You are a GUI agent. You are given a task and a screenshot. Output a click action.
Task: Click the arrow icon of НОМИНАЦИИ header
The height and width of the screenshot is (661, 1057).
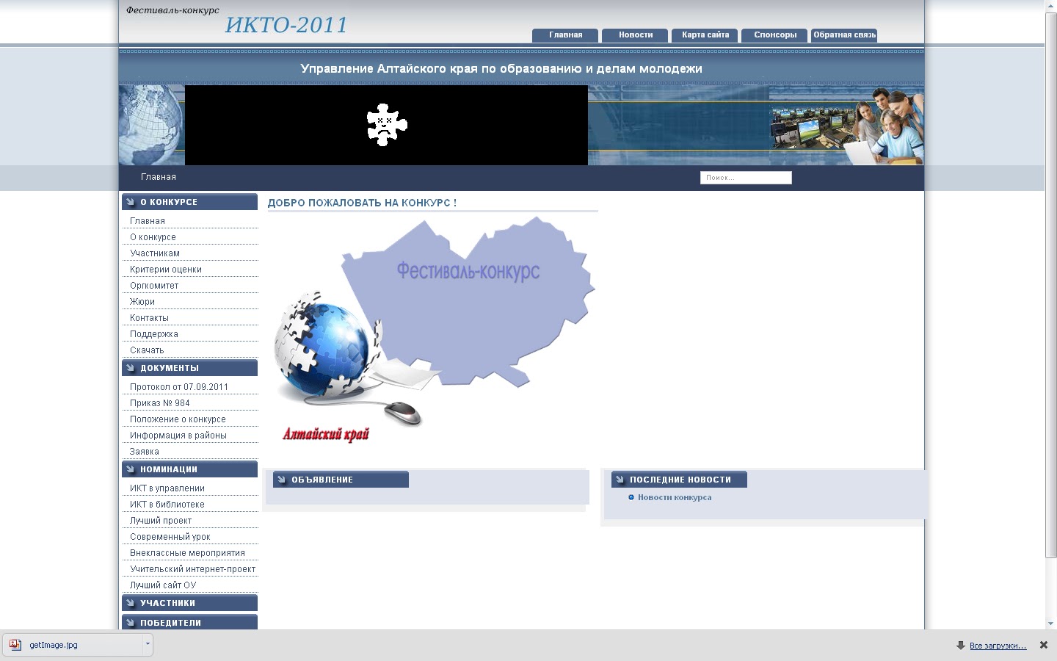point(131,469)
